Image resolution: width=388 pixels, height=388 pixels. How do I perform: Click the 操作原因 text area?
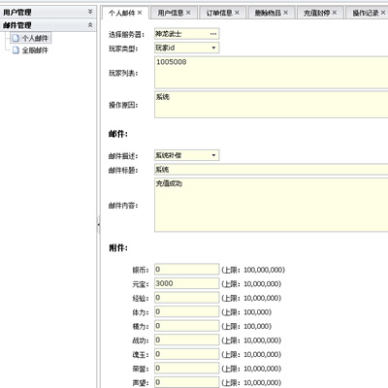click(272, 105)
